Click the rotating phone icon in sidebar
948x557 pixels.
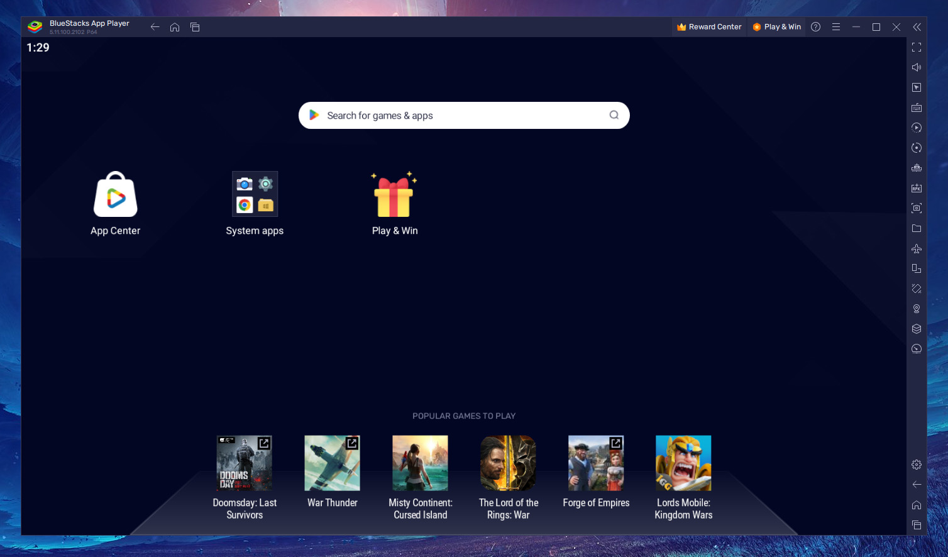(x=917, y=289)
